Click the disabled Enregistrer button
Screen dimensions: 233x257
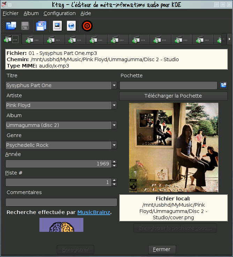point(75,250)
